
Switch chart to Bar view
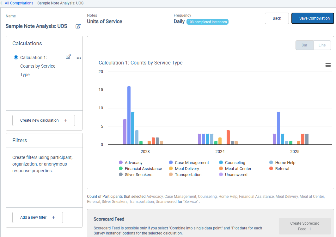304,45
